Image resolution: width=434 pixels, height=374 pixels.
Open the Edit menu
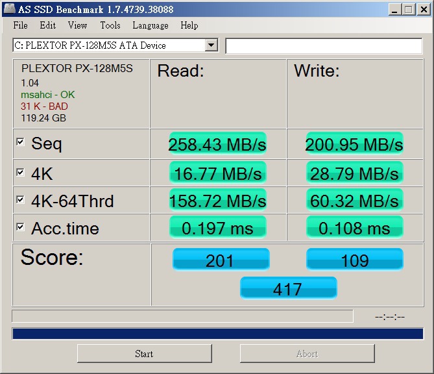point(47,25)
